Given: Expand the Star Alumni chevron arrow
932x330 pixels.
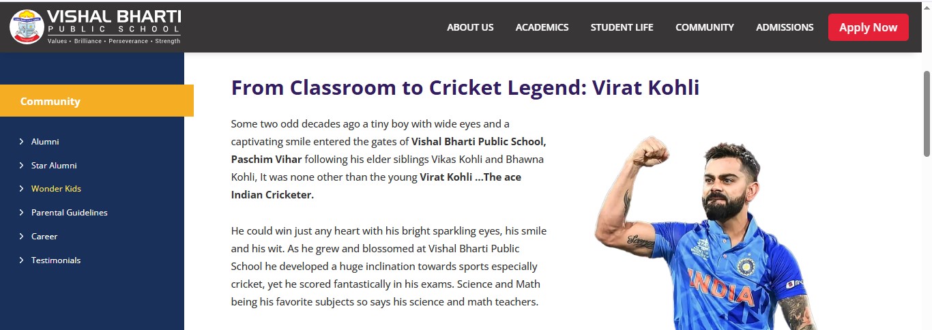Looking at the screenshot, I should 22,166.
